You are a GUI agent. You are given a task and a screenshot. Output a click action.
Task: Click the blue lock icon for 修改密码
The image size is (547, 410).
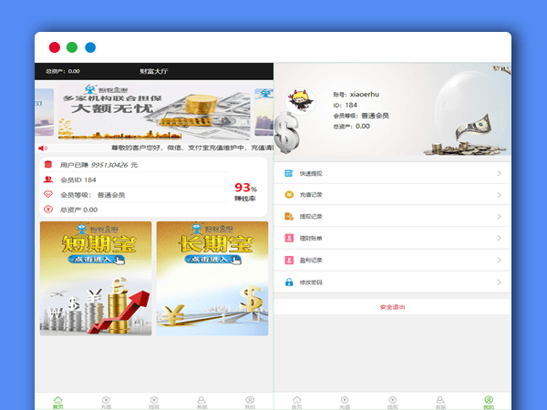click(x=289, y=282)
